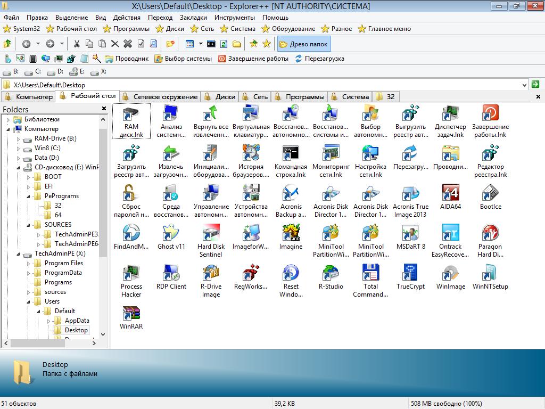Viewport: 545px width, 409px height.
Task: Open the Вид menu
Action: point(101,18)
